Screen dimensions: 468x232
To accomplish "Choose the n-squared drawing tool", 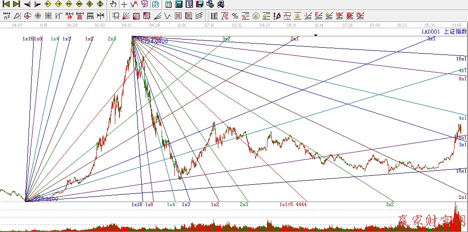I will (6, 16).
